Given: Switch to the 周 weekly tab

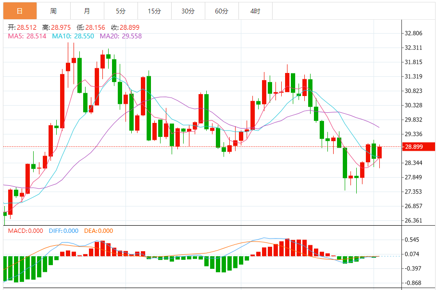Looking at the screenshot, I should point(53,11).
